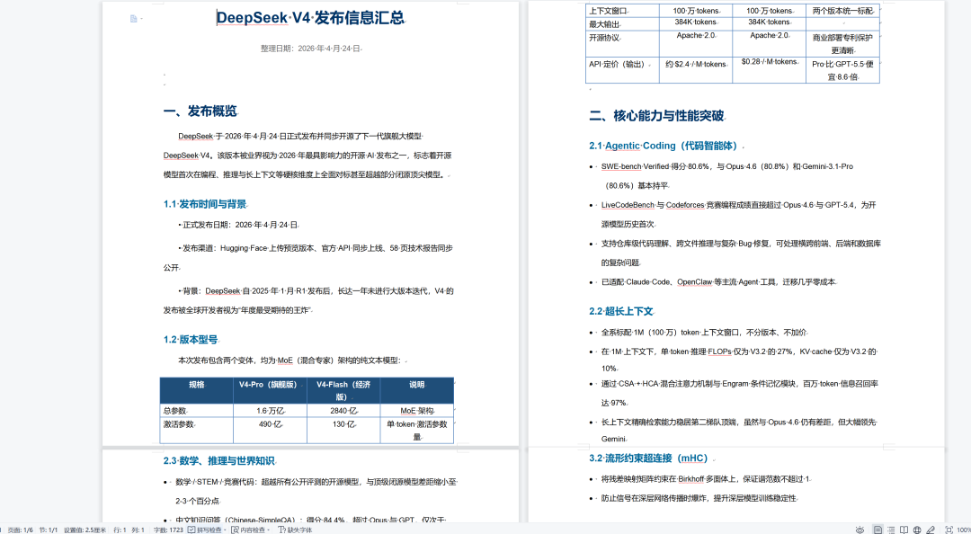Toggle spell checking on or off
The image size is (971, 534).
(192, 528)
